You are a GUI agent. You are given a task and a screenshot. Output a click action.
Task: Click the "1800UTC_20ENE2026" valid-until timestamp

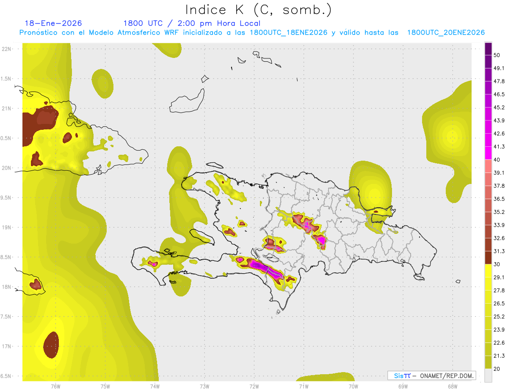point(446,33)
